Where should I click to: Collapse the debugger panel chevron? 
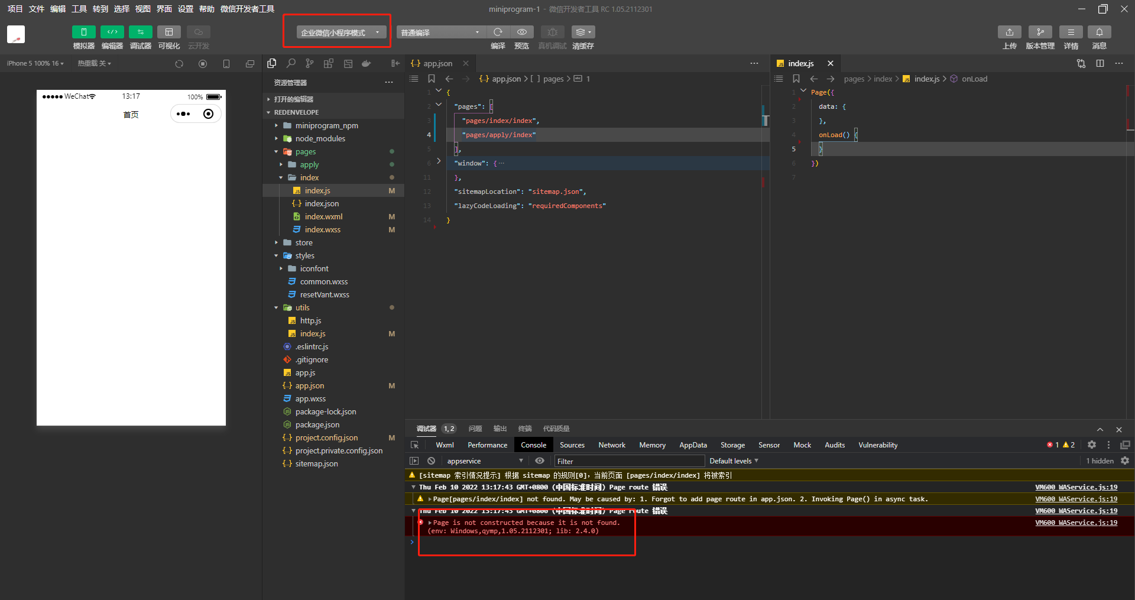point(1100,430)
